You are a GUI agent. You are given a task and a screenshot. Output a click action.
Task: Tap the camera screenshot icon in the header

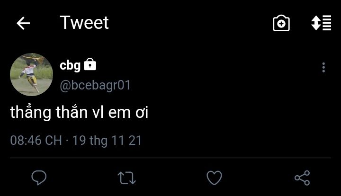[281, 24]
